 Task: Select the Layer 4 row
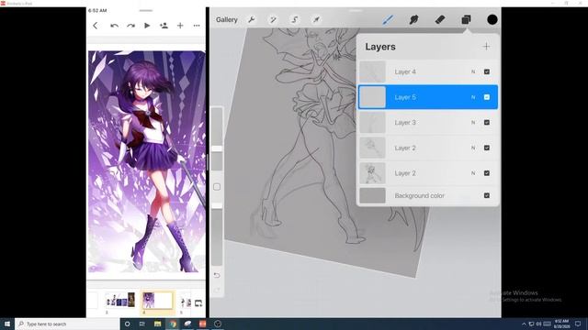point(428,71)
